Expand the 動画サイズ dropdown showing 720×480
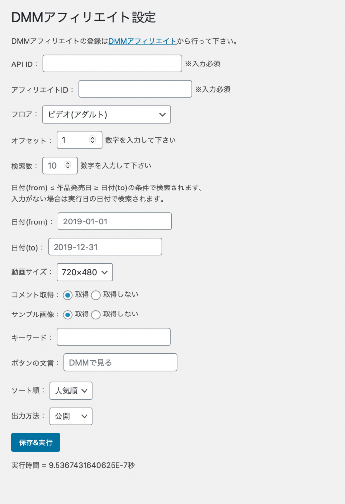This screenshot has height=504, width=345. click(x=85, y=272)
